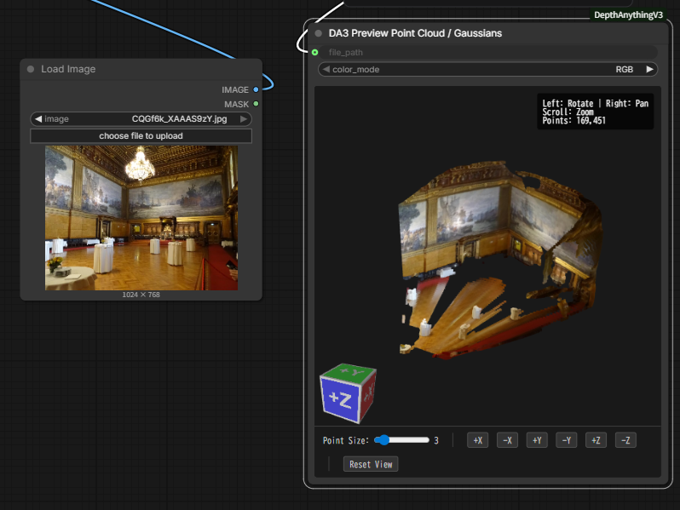This screenshot has width=680, height=510.
Task: Click the Point Size slider
Action: point(402,440)
